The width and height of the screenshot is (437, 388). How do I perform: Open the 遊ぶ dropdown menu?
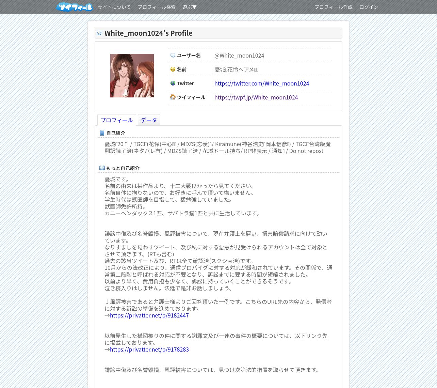[x=190, y=7]
